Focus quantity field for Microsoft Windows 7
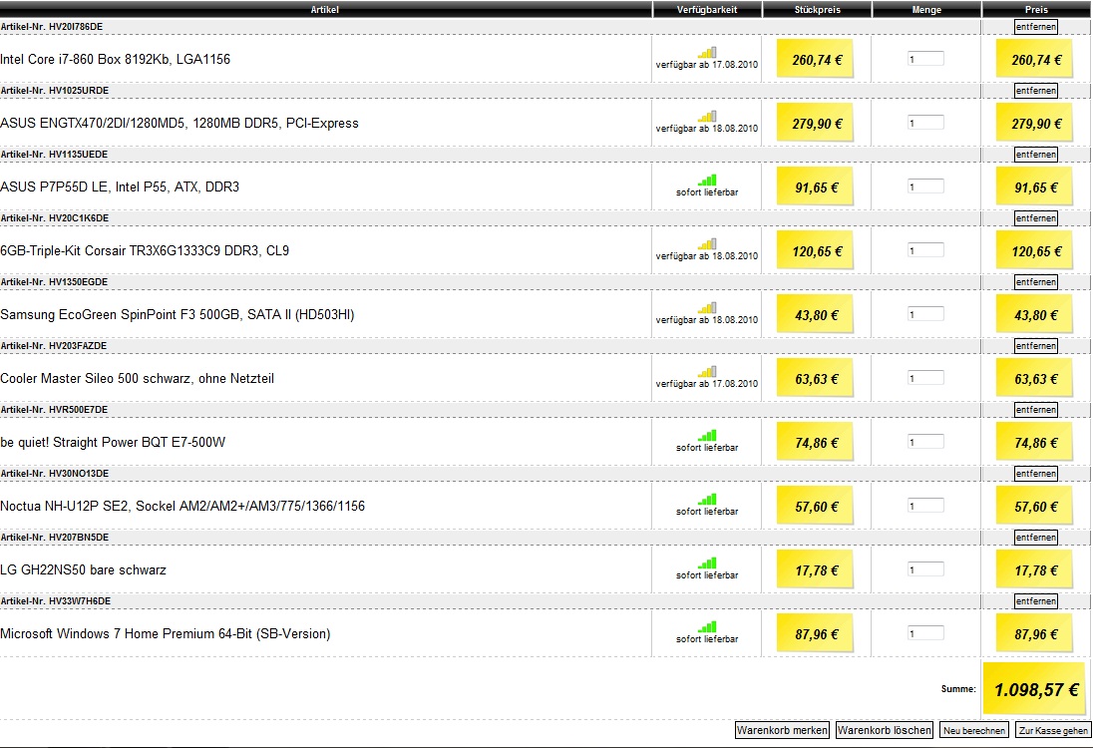 tap(925, 633)
